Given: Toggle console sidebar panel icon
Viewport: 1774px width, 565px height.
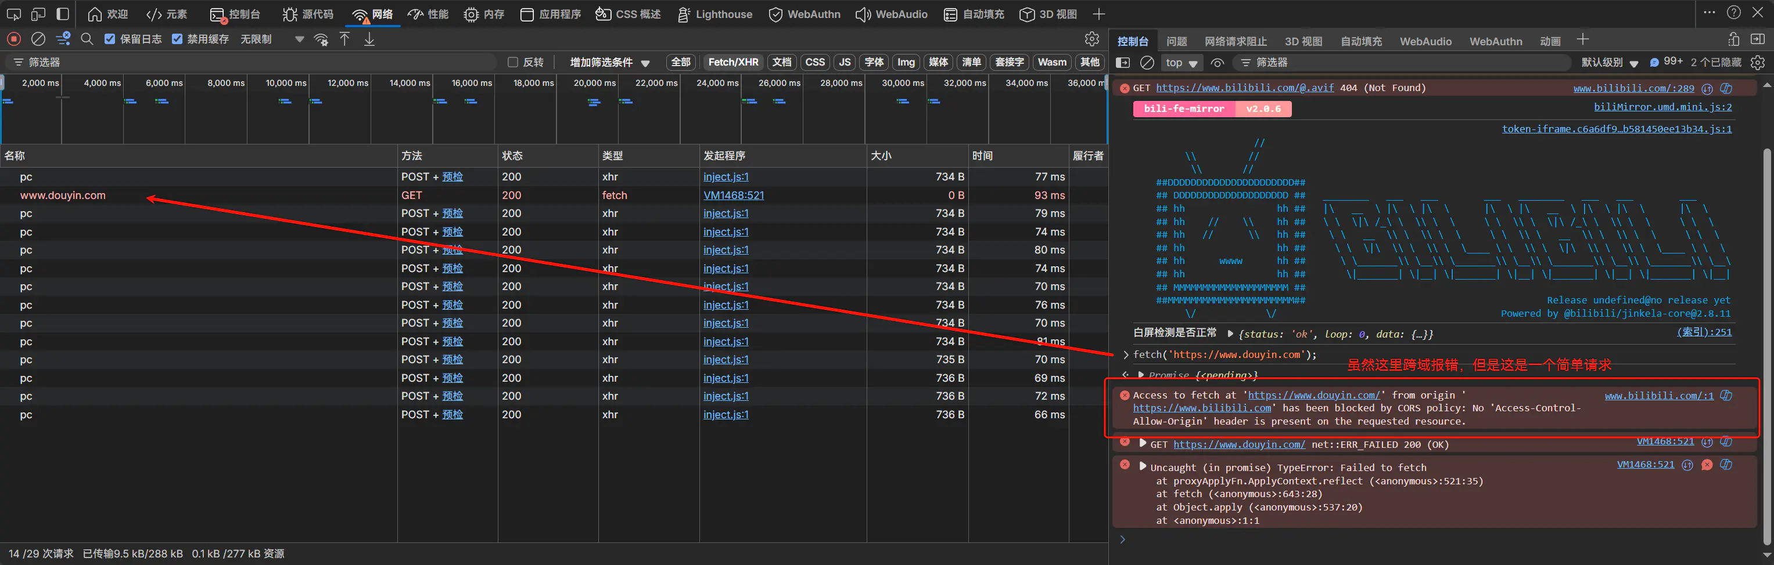Looking at the screenshot, I should coord(1122,63).
